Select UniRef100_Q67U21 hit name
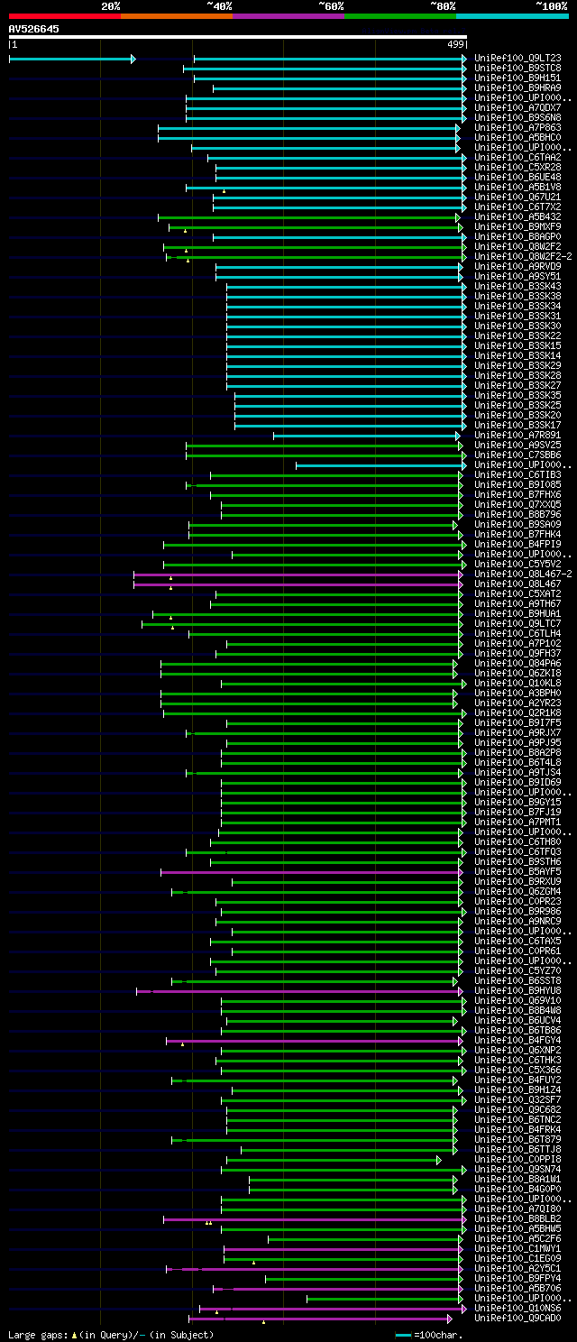Screen dimensions: 577x1342 coord(517,198)
